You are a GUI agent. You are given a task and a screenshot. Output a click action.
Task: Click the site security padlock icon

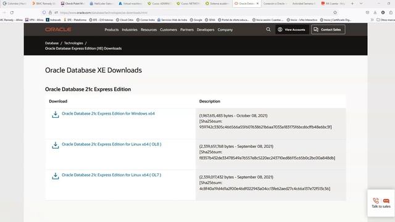[x=50, y=12]
